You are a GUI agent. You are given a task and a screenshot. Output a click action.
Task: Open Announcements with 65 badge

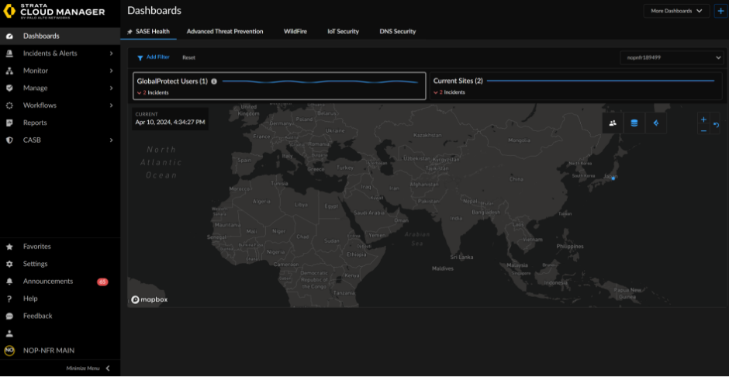click(60, 282)
